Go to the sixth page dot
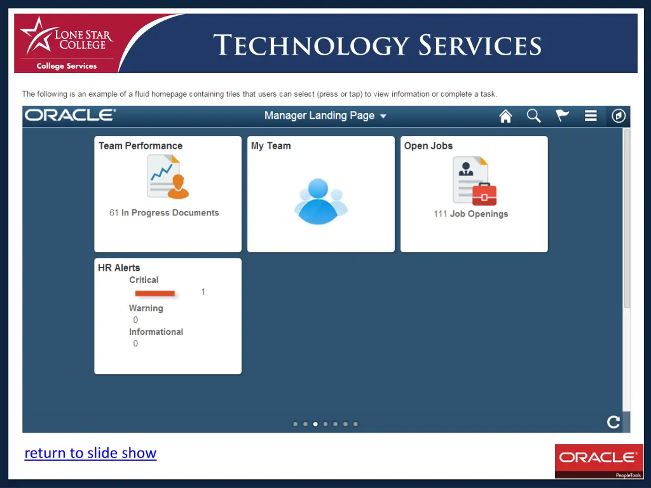 (x=345, y=424)
